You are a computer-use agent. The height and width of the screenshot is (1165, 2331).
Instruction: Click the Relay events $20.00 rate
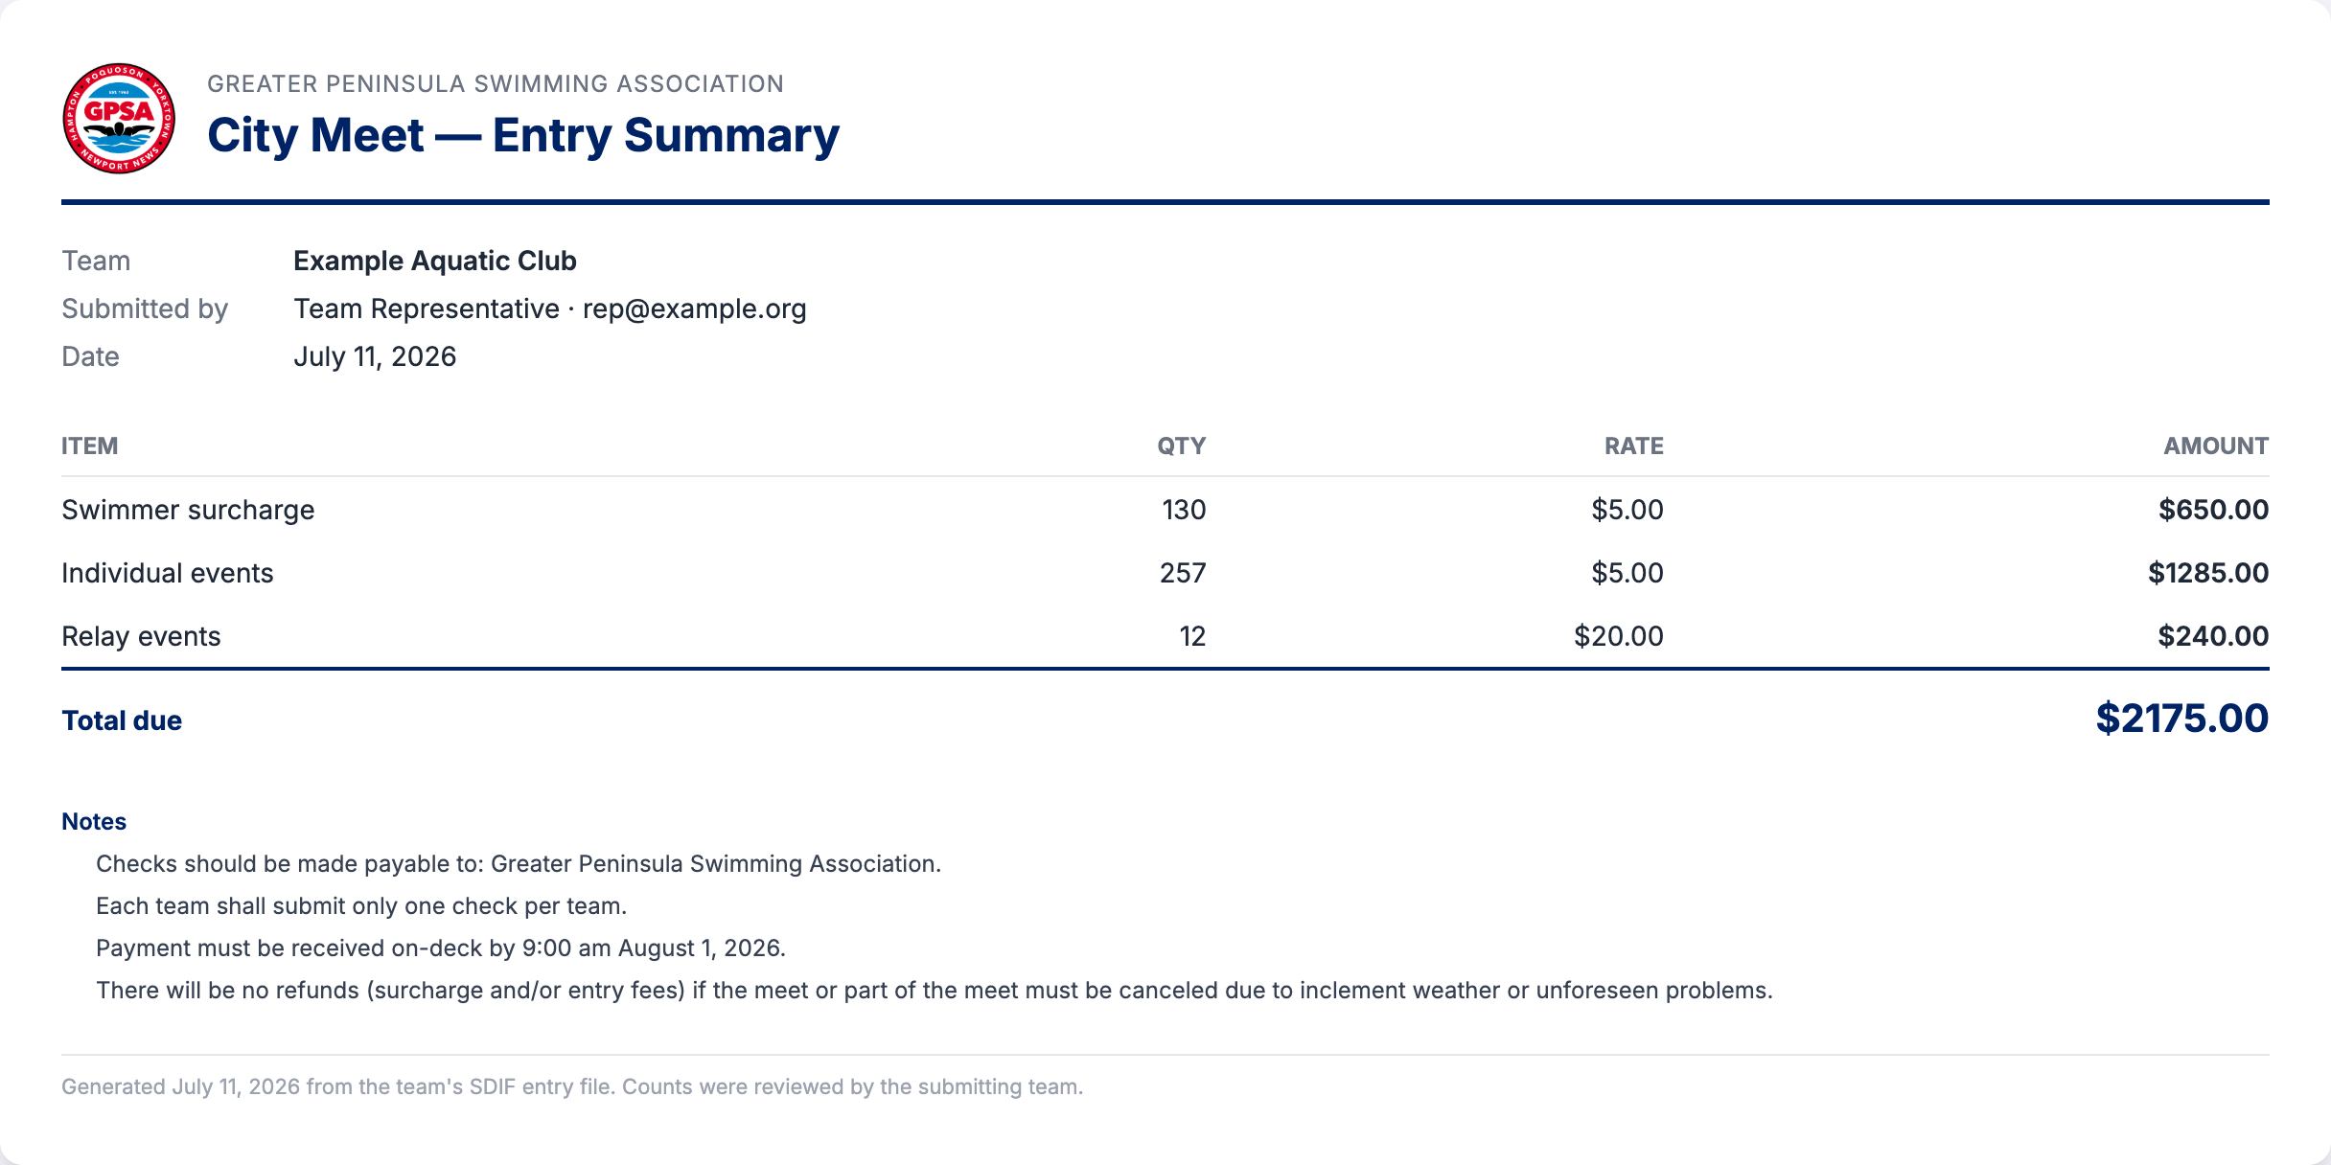coord(1619,636)
